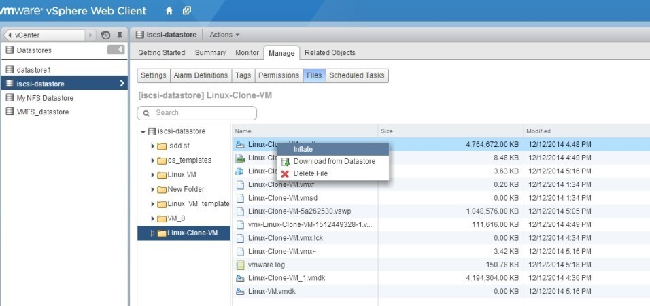The width and height of the screenshot is (650, 306).
Task: Click navigator forward arrow button
Action: pyautogui.click(x=91, y=35)
